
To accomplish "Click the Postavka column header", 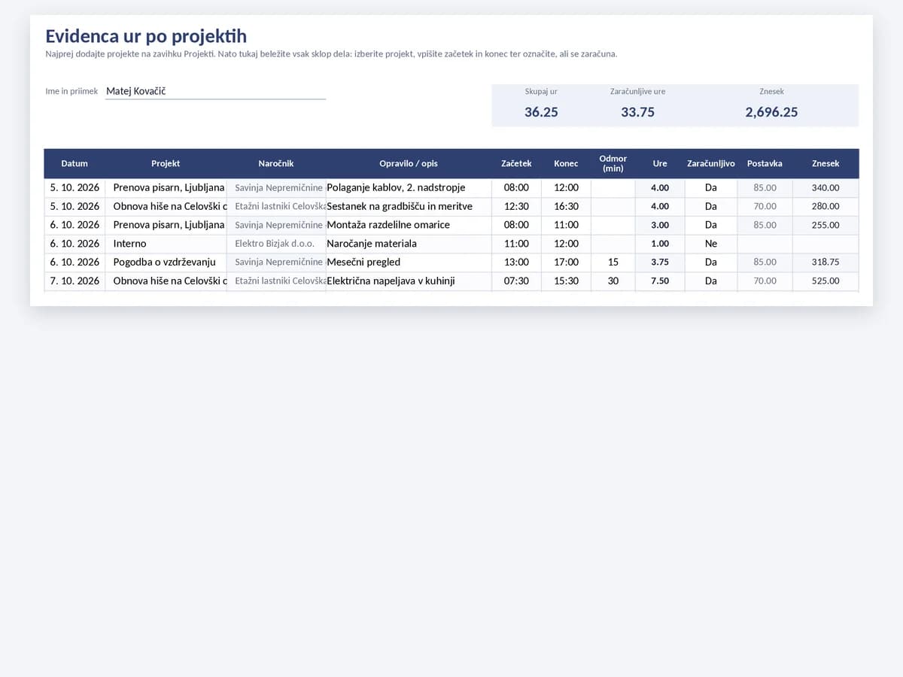I will (765, 163).
